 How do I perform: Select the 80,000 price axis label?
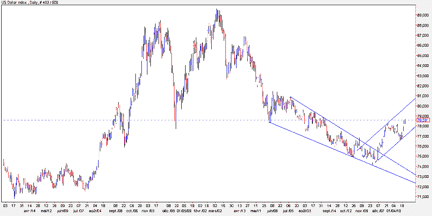423,106
